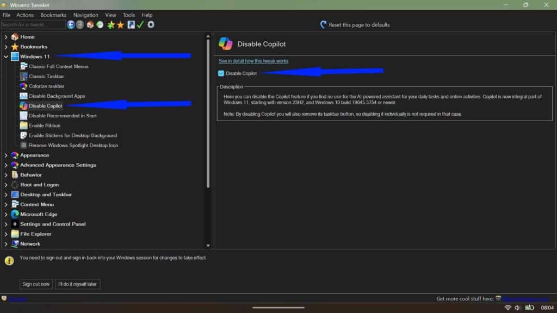Viewport: 557px width, 313px height.
Task: Click the Sign out now button
Action: click(36, 284)
